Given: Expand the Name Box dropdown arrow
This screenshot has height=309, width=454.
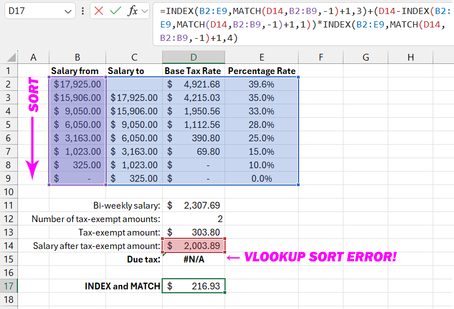Looking at the screenshot, I should [68, 12].
